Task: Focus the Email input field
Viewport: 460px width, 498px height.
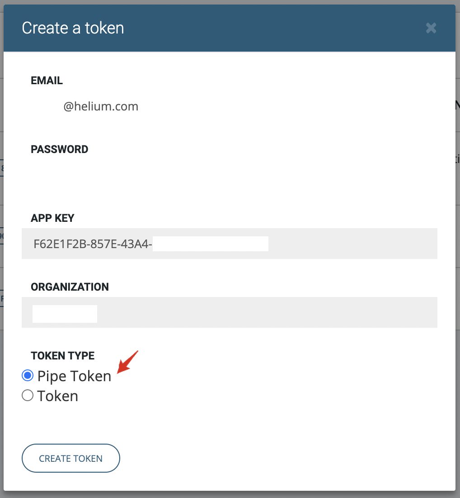Action: click(230, 107)
